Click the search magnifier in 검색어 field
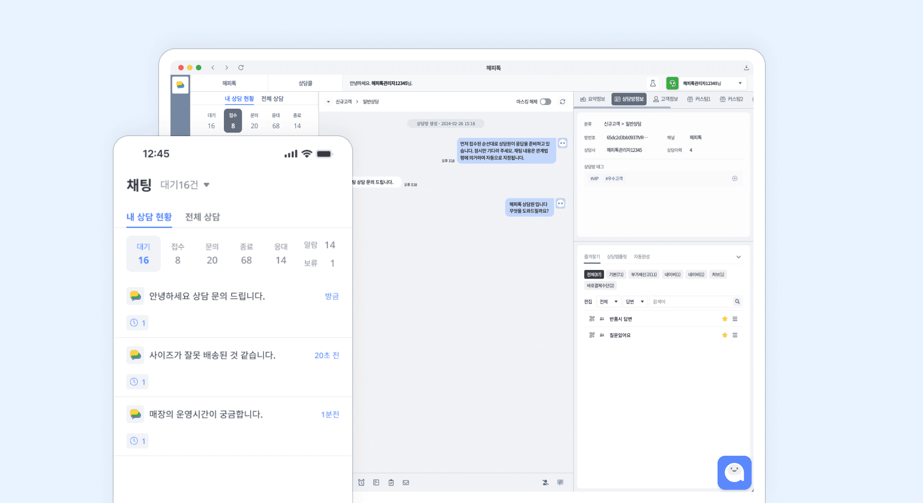This screenshot has width=923, height=503. point(737,301)
